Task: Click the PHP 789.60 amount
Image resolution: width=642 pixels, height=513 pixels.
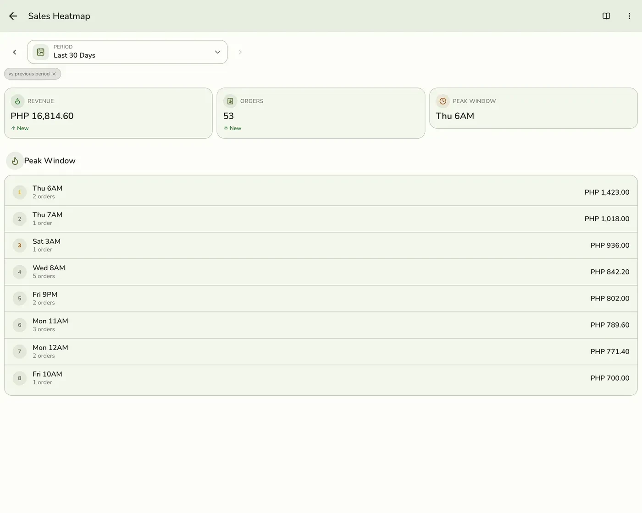Action: click(610, 325)
